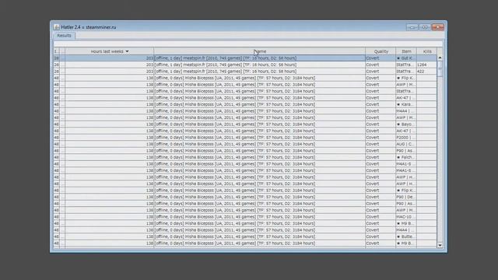
Task: Sort table by Quality column header
Action: (381, 51)
